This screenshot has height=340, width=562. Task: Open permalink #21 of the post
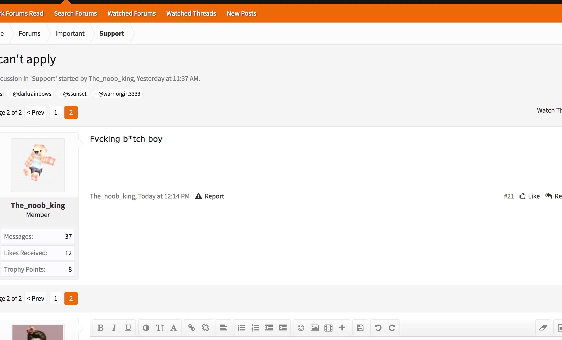coord(509,196)
